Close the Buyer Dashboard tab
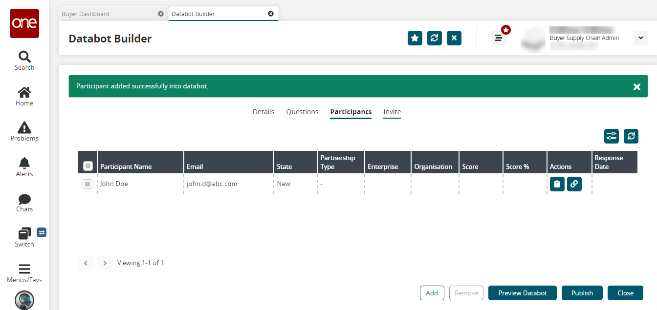The image size is (657, 310). pos(161,14)
